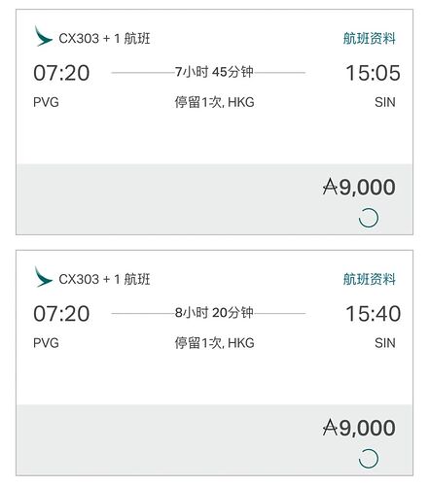Click the second flight's CX303 + 1 航班 title

tap(104, 279)
